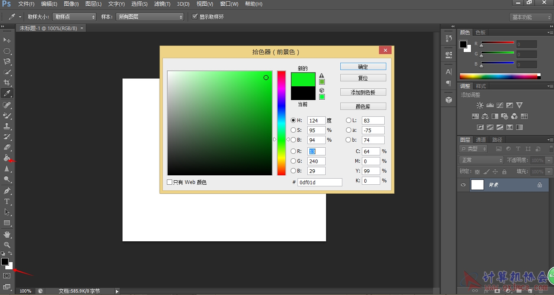Open the 滤镜(T) menu
Screen dimensions: 554x295
coord(162,4)
